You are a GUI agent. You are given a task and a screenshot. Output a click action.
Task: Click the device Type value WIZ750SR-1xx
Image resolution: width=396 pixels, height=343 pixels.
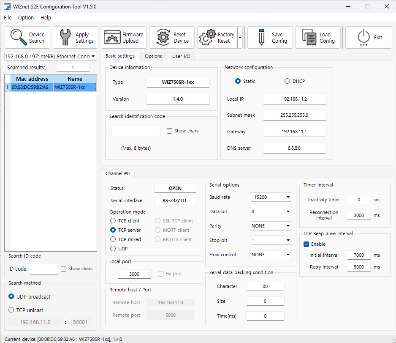click(178, 82)
